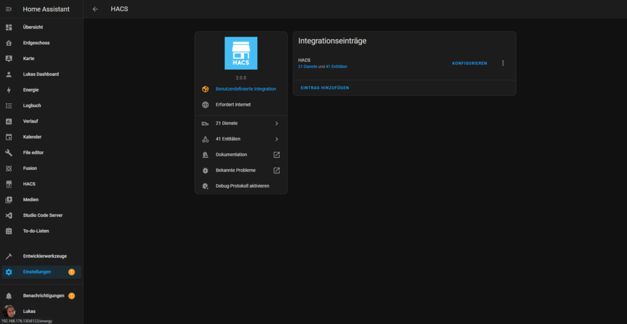
Task: Click the Fusion icon in sidebar
Action: (9, 168)
